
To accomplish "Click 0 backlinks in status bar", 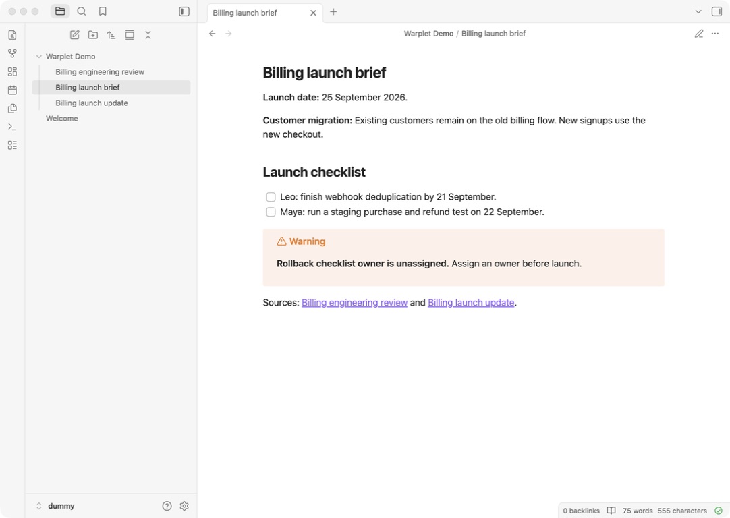I will 581,511.
